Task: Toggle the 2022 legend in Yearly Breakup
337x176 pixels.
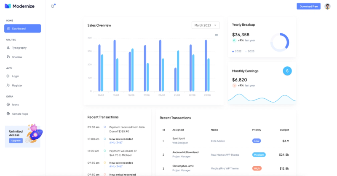Action: [x=237, y=51]
